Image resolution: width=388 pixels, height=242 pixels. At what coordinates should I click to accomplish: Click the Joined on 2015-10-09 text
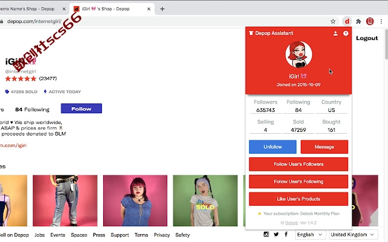(x=298, y=85)
